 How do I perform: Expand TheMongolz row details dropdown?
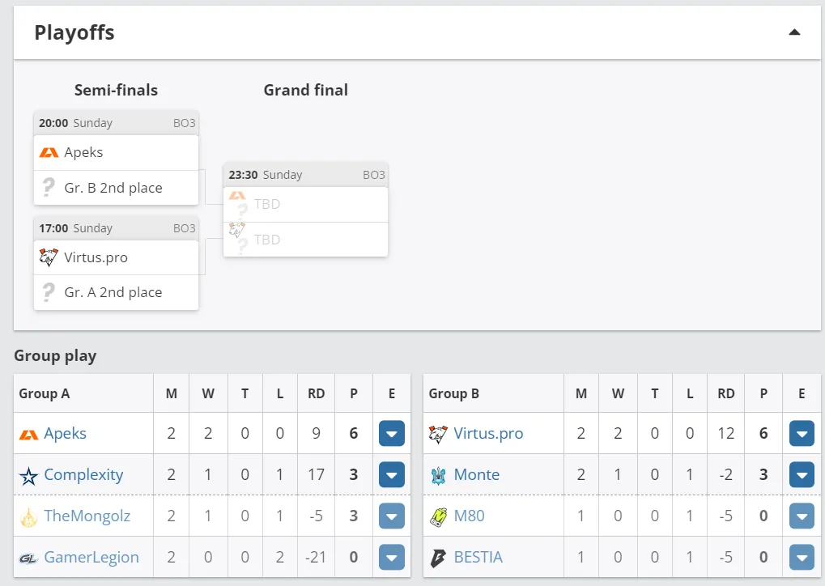point(392,516)
